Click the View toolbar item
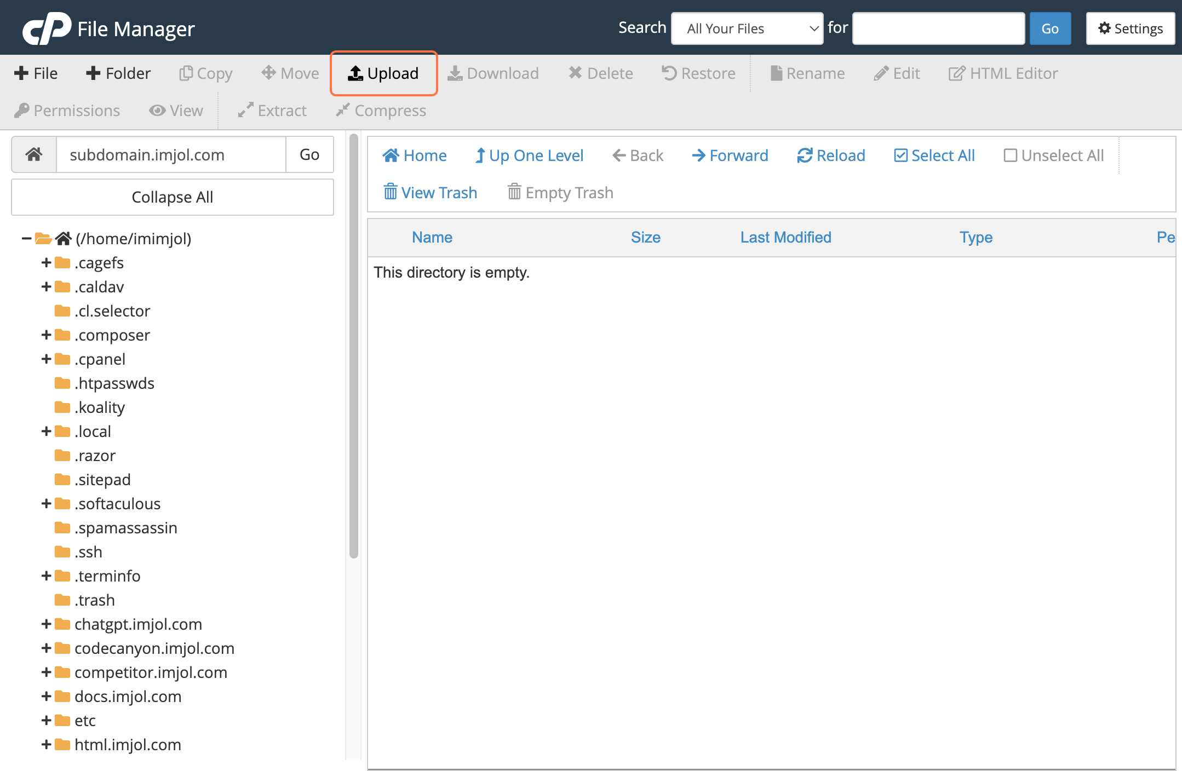The width and height of the screenshot is (1182, 771). point(176,111)
